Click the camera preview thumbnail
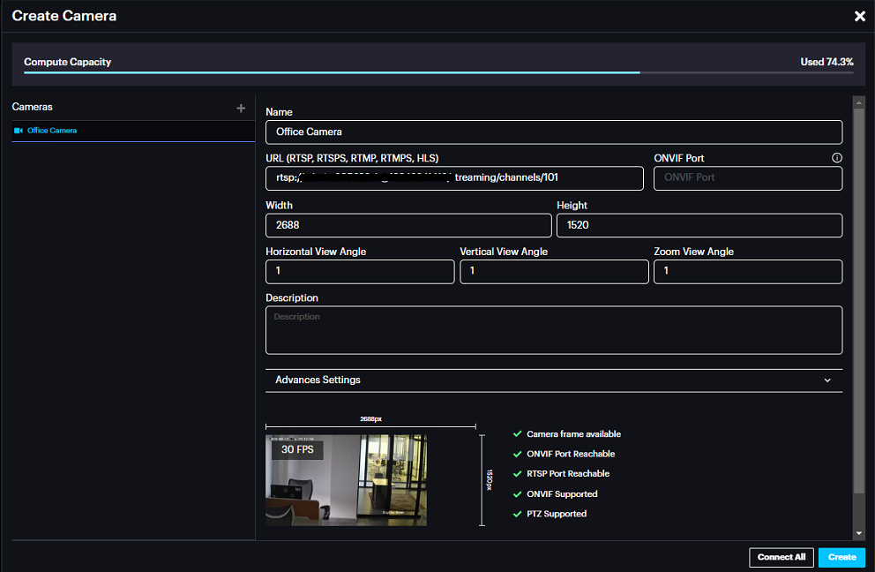Viewport: 875px width, 572px height. click(x=346, y=480)
